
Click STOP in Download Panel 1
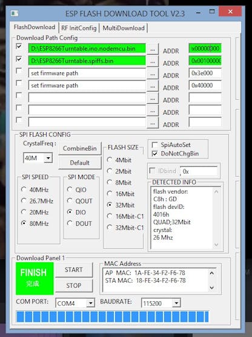pos(74,285)
